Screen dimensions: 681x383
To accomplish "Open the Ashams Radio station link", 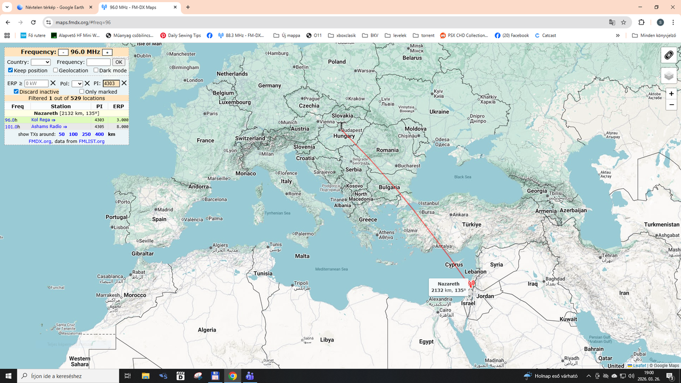I will pos(49,127).
